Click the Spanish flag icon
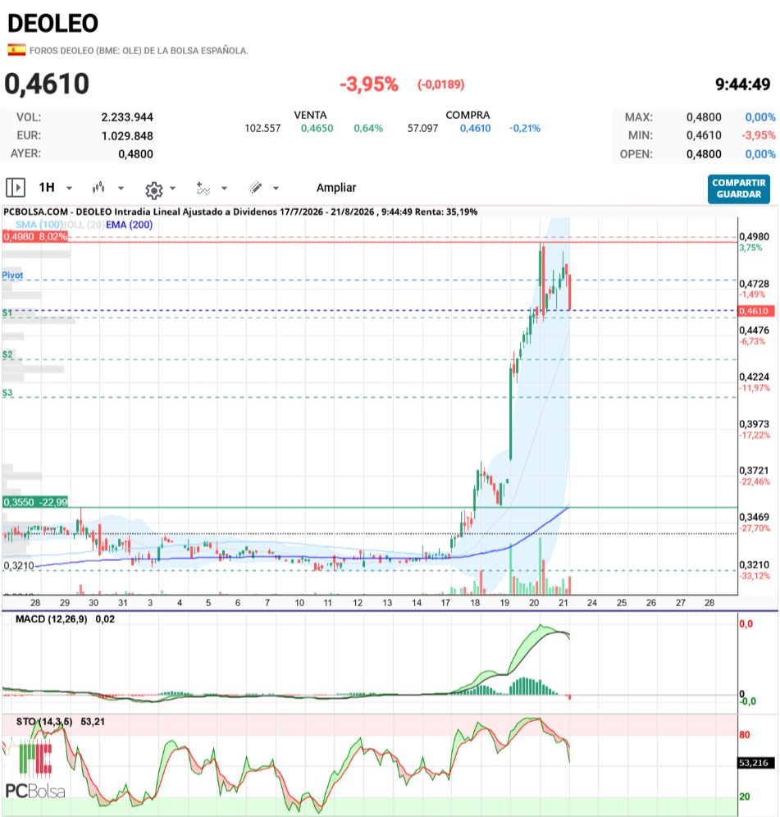The height and width of the screenshot is (817, 780). point(16,50)
